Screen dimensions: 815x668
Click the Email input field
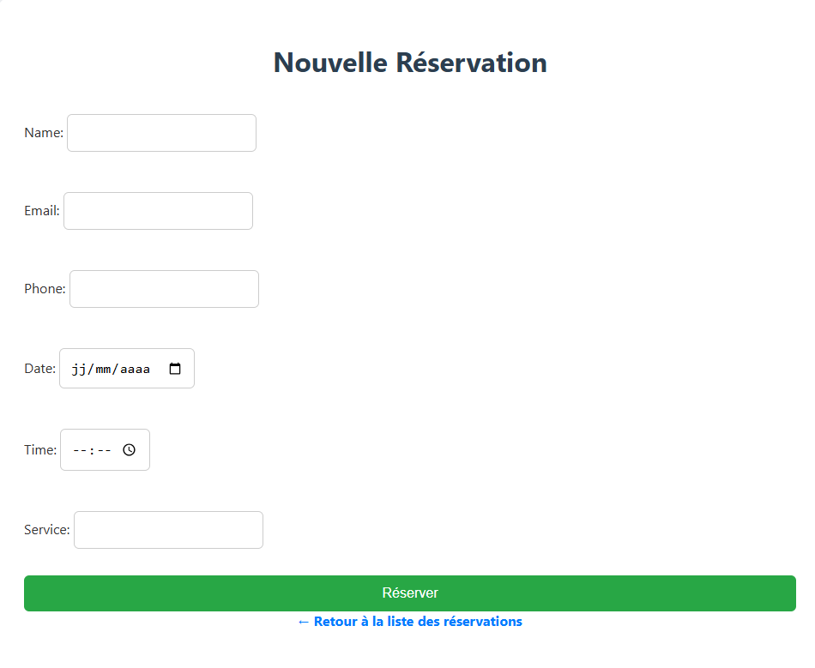click(x=158, y=211)
